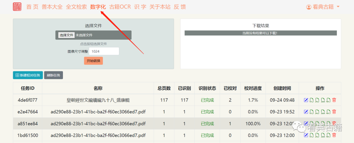Click the 新建校对任务 button
Viewport: 354px width, 143px height.
tap(28, 75)
